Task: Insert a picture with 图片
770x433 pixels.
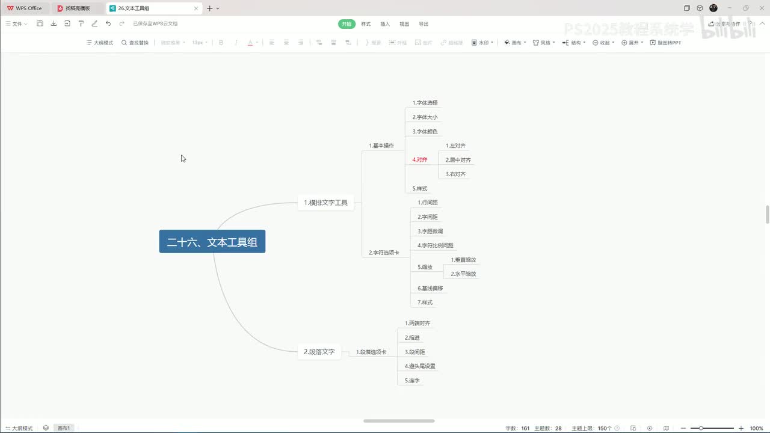Action: pos(423,43)
